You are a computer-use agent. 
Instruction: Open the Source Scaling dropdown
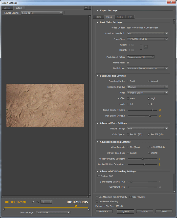click(42, 13)
